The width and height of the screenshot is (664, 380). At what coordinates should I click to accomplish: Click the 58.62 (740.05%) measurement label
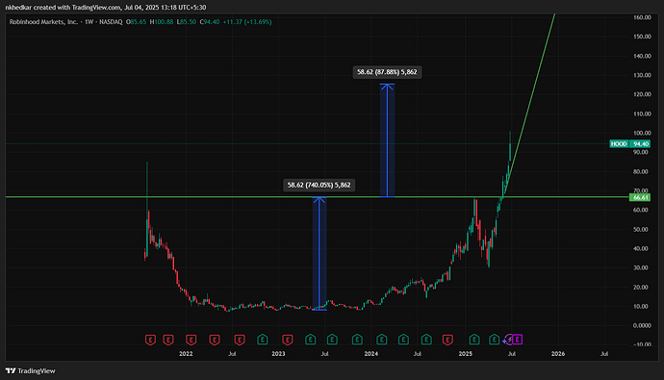319,185
